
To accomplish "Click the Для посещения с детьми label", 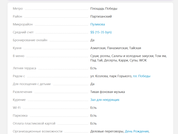I will pyautogui.click(x=32, y=84).
